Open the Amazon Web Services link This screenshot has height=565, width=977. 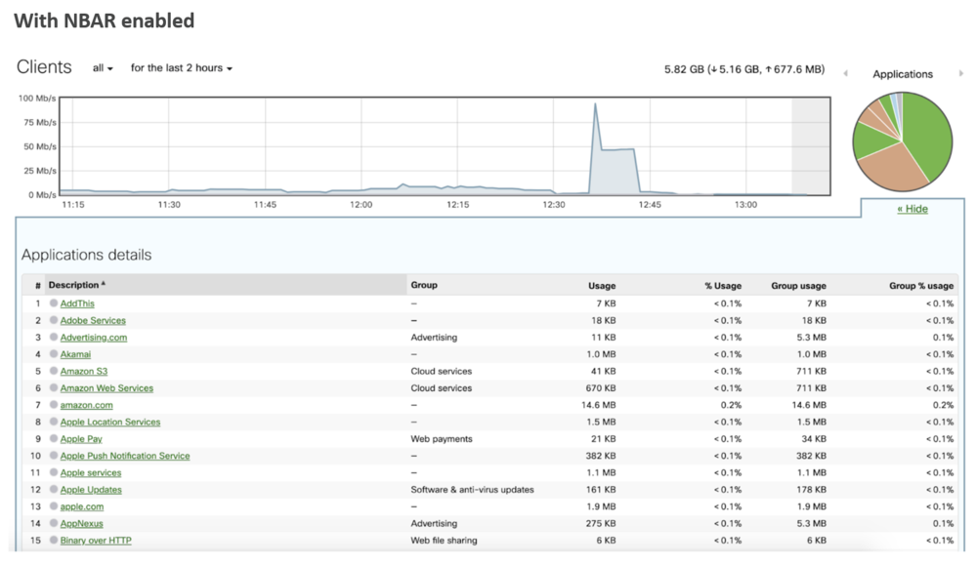tap(106, 388)
